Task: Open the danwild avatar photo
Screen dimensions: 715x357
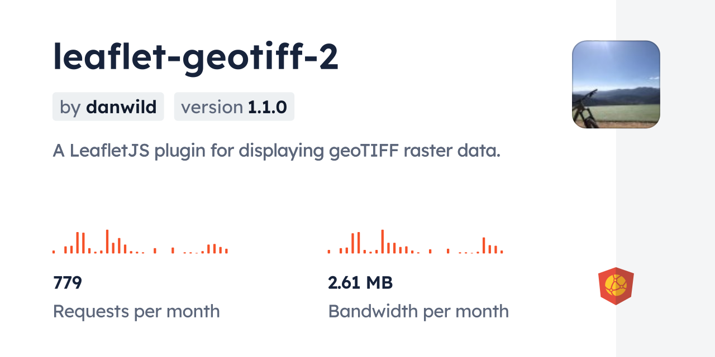Action: click(x=616, y=84)
